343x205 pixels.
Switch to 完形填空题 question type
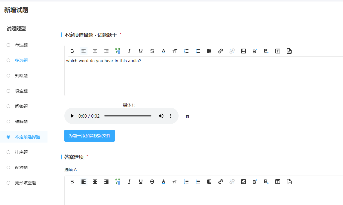click(8, 183)
